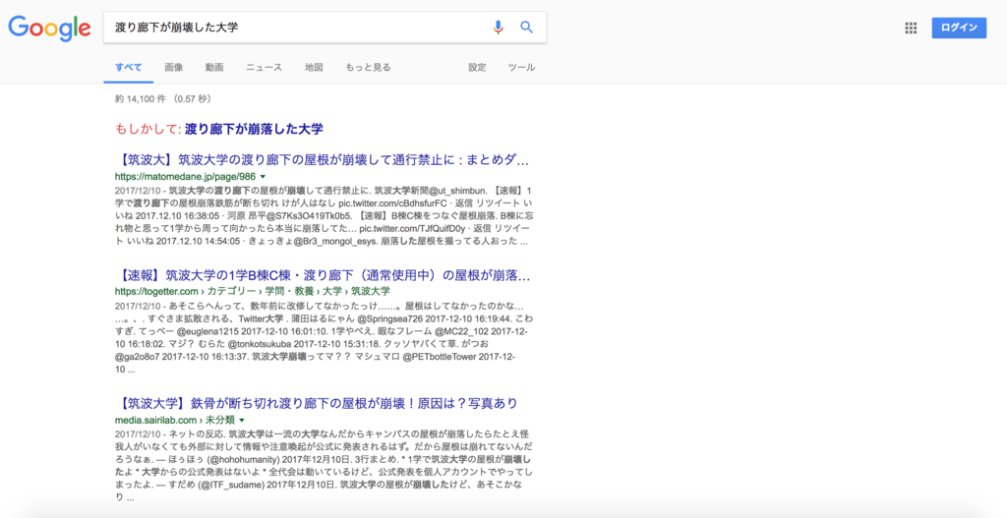
Task: Expand dropdown arrow next to matomedane.jp URL
Action: (x=263, y=177)
